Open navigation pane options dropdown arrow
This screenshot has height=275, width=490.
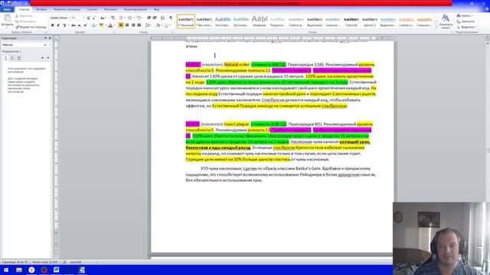tap(45, 38)
